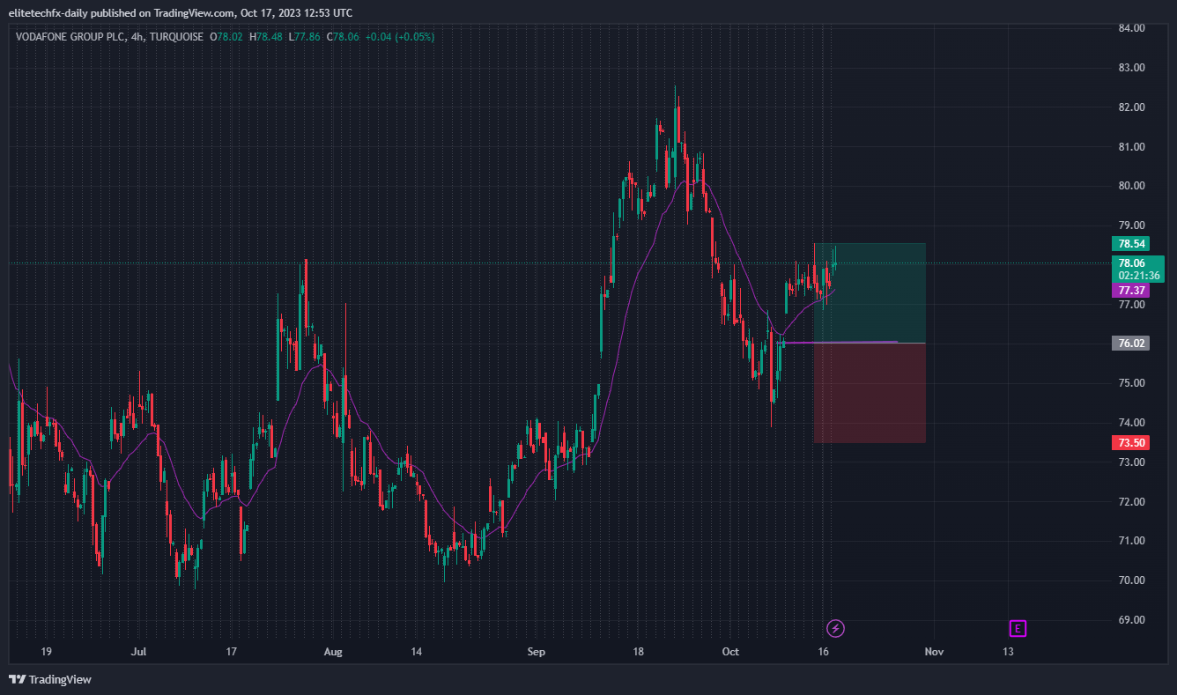Click the red 73.50 stop-loss price label
Image resolution: width=1177 pixels, height=695 pixels.
click(x=1131, y=443)
